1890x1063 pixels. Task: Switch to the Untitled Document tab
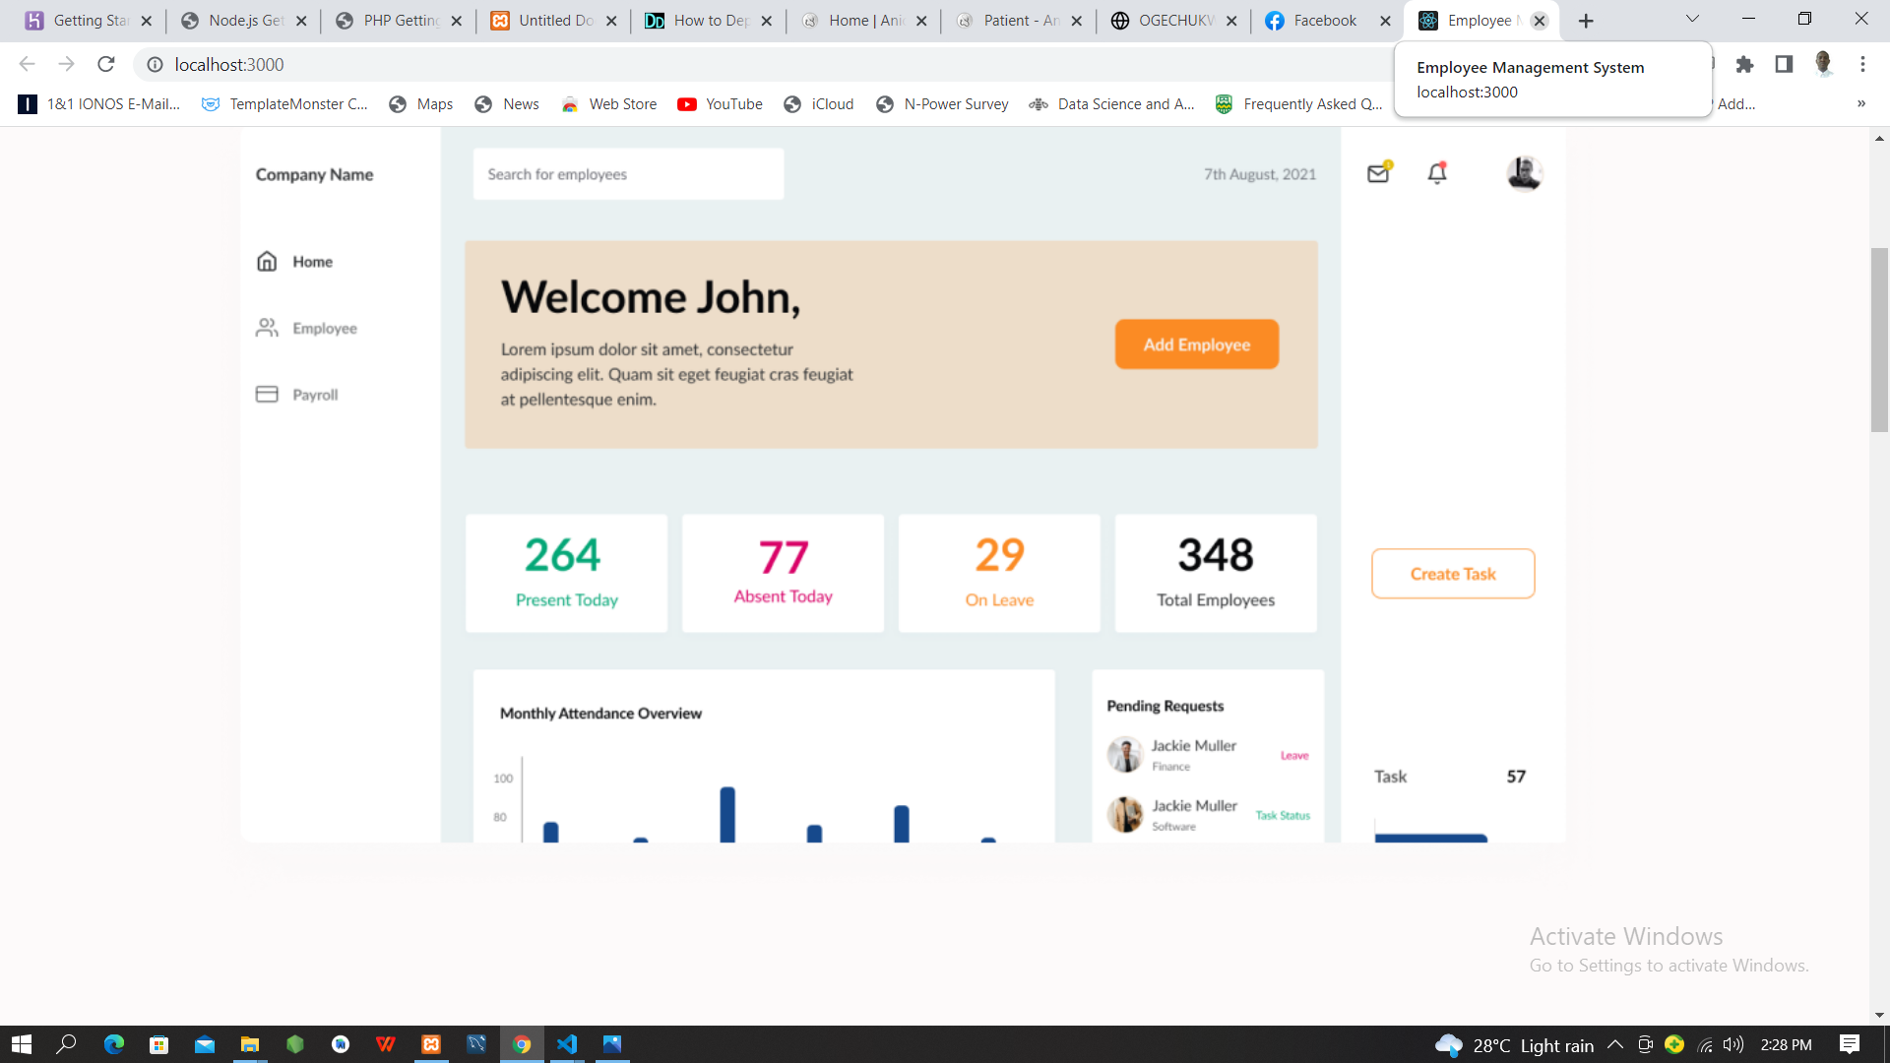pos(553,21)
